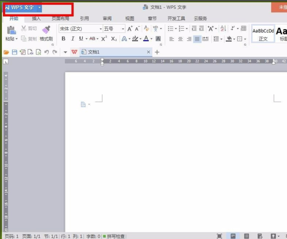Expand the font color dropdown arrow
287x239 pixels.
(151, 39)
